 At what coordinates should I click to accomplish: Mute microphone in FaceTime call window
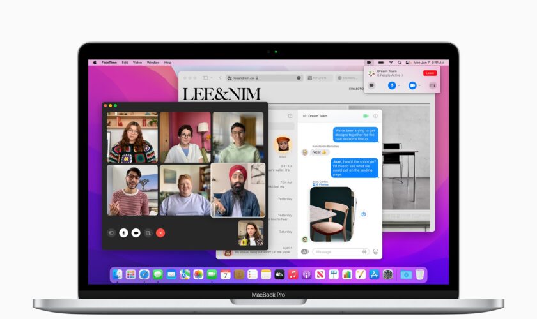[123, 233]
